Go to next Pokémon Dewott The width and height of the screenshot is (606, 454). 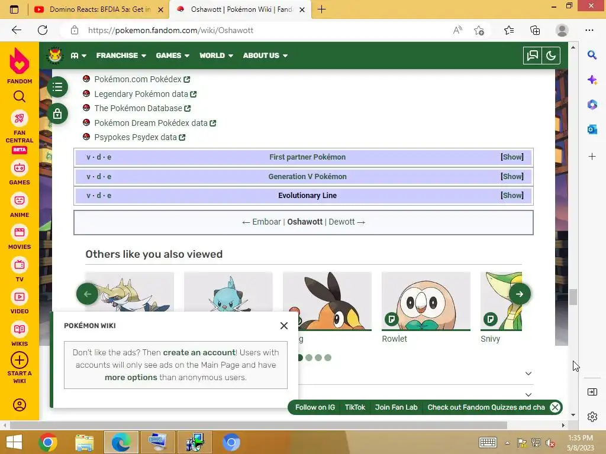(x=341, y=222)
